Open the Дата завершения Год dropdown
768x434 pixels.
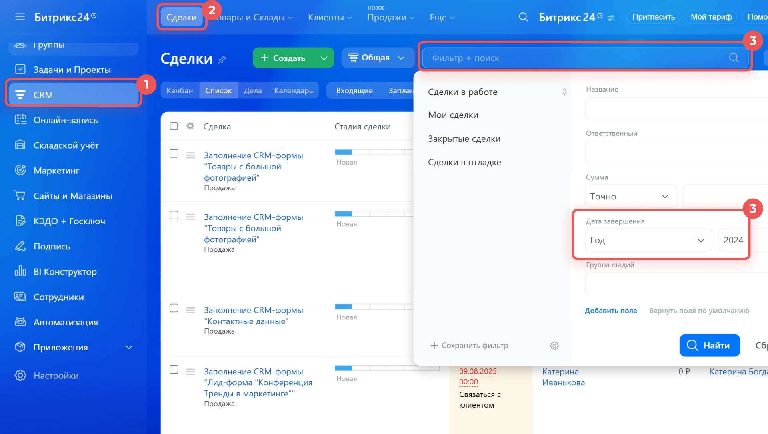click(x=648, y=240)
